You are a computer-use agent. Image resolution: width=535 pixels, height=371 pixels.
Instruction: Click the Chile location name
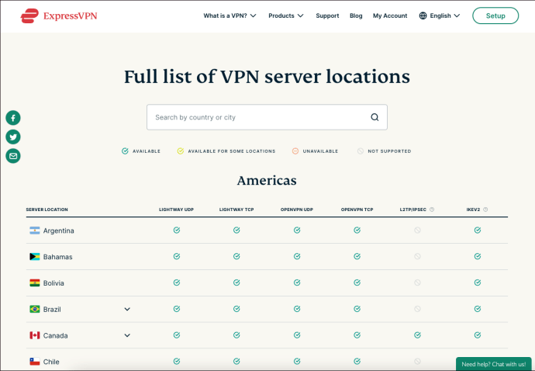51,362
